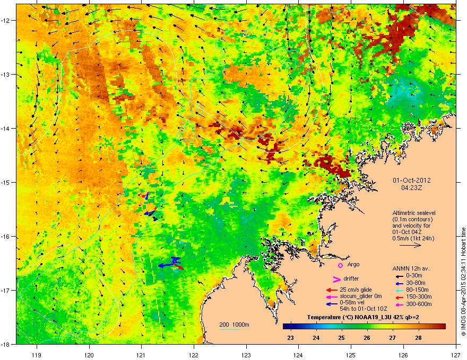Screen dimensions: 467x360
Task: Click the longitude axis label 126
Action: [403, 355]
